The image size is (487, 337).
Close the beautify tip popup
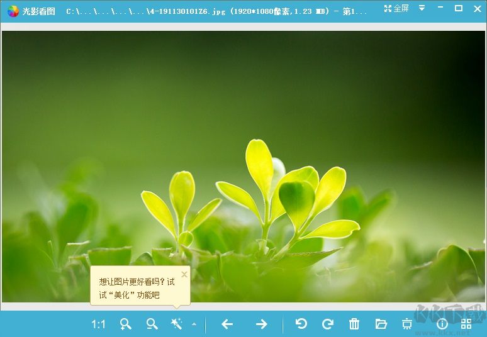click(184, 274)
